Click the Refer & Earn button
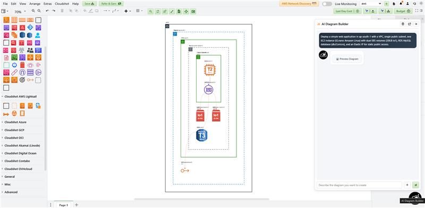 111,4
